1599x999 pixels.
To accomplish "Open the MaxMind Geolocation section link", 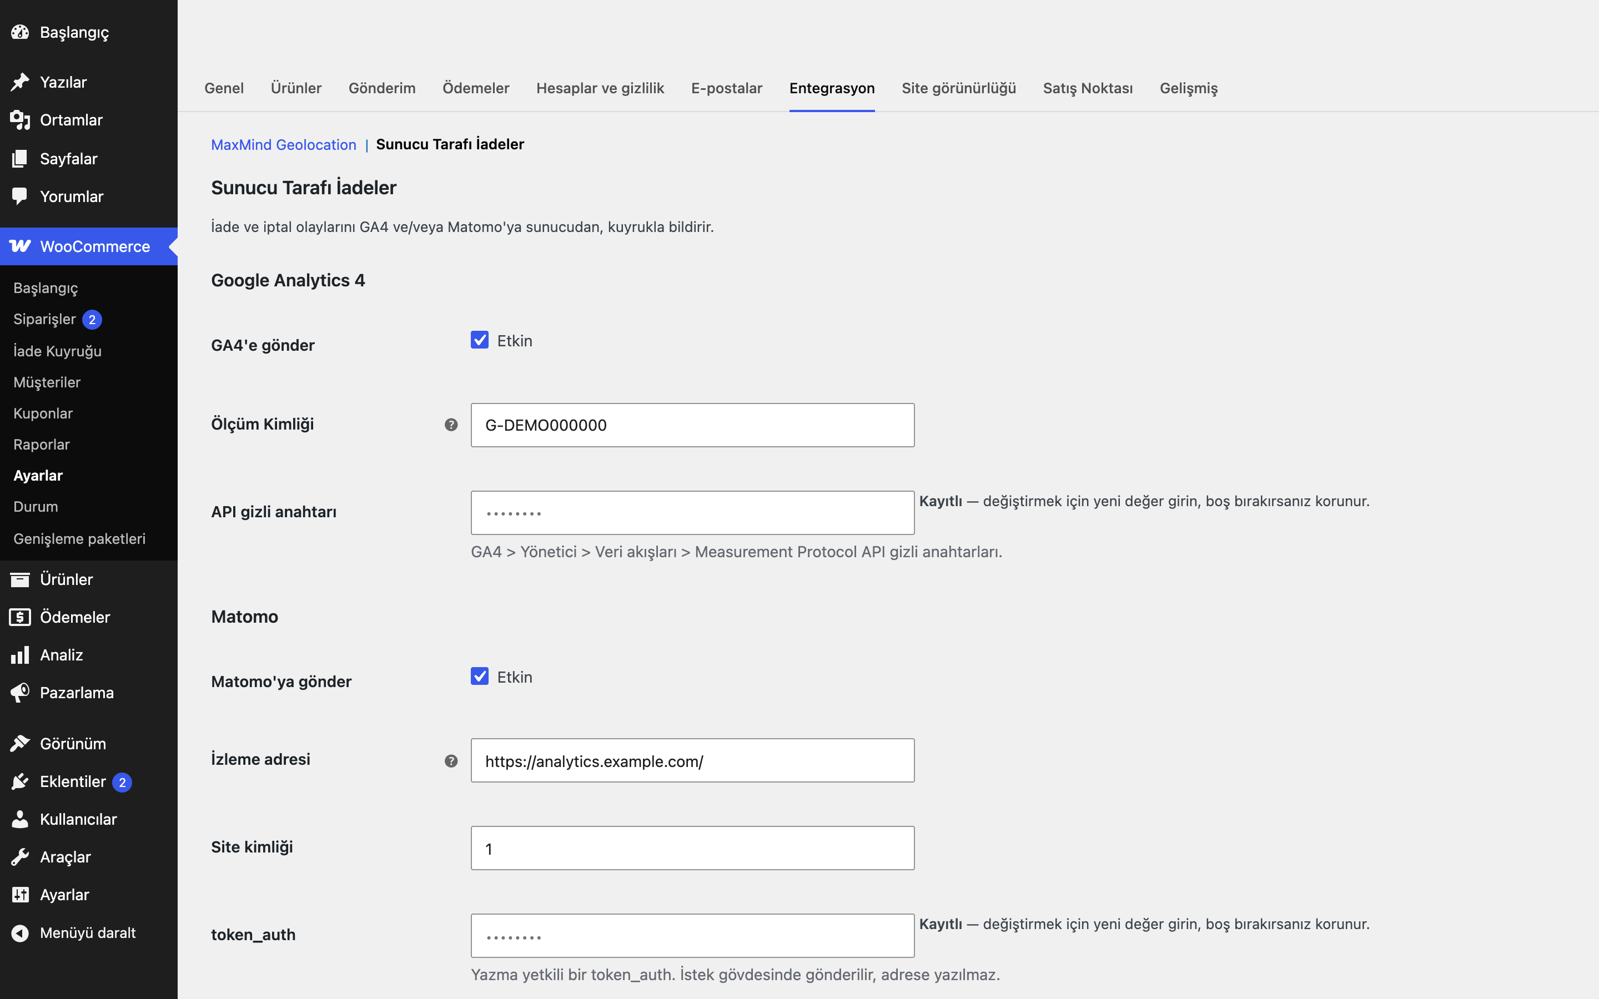I will point(284,145).
